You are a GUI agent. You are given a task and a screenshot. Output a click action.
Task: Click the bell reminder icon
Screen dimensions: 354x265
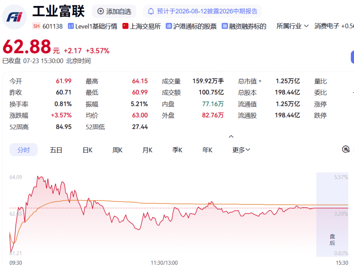pos(151,11)
